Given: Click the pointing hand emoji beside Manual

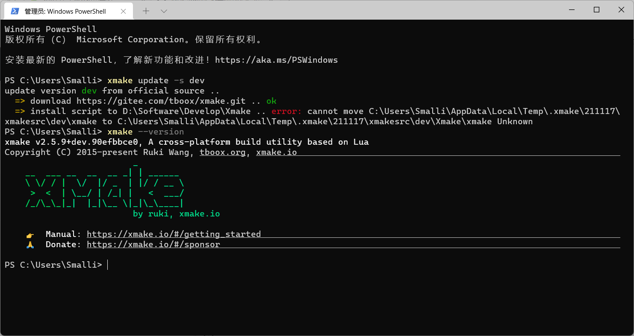Looking at the screenshot, I should tap(30, 235).
